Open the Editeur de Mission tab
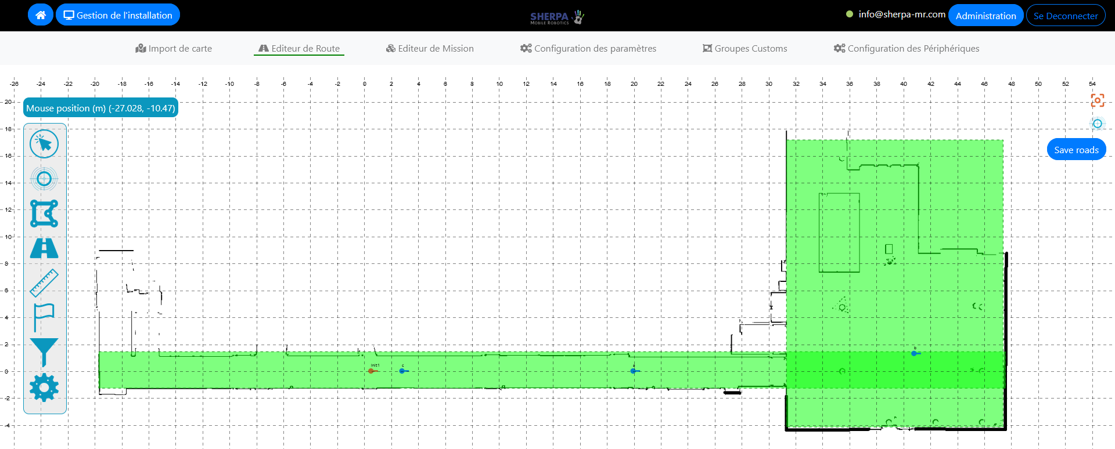 (x=430, y=49)
